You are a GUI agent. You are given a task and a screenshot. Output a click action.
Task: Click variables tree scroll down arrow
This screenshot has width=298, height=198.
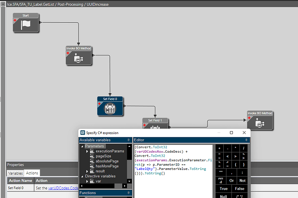pos(130,181)
